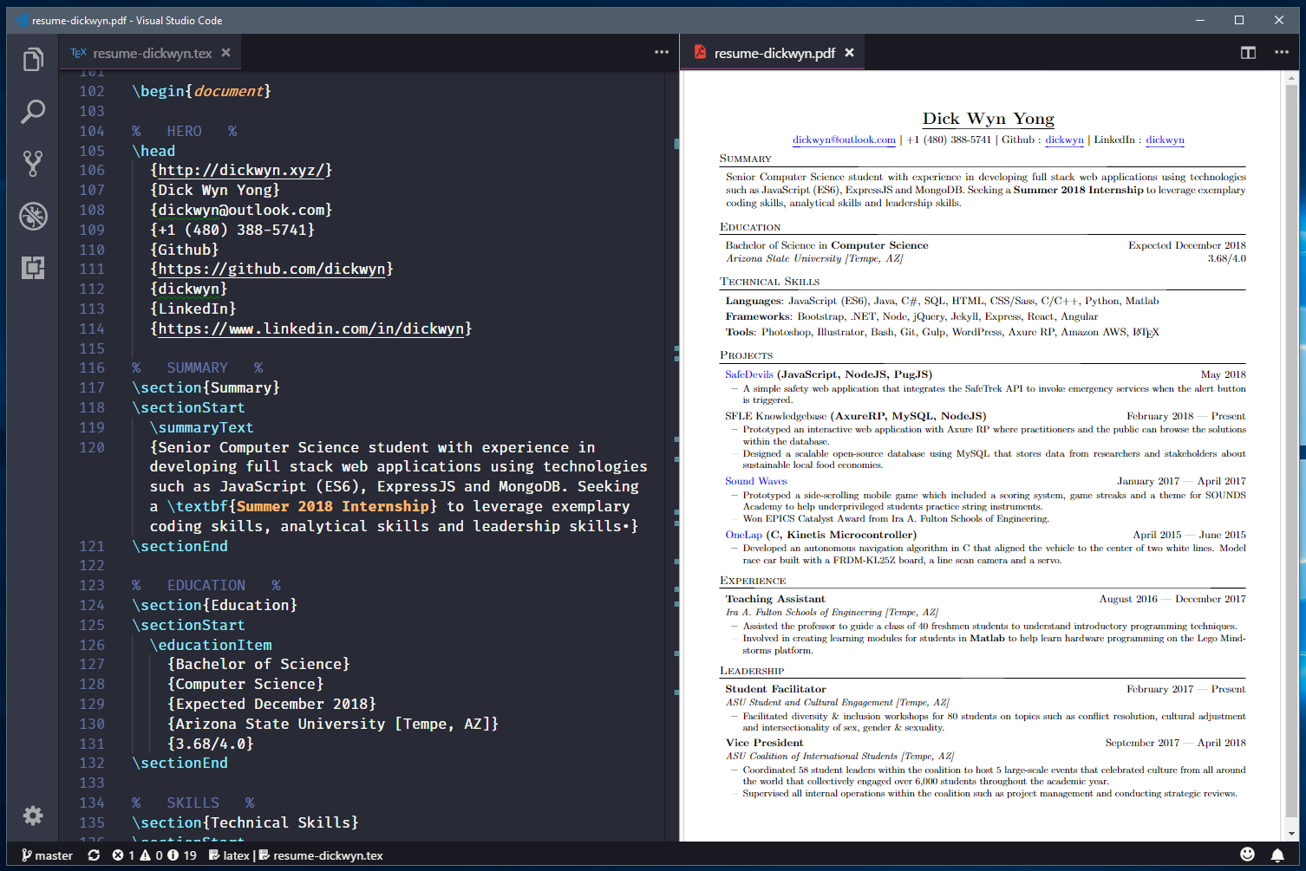Open the Search view in activity bar
Image resolution: width=1306 pixels, height=871 pixels.
click(33, 112)
